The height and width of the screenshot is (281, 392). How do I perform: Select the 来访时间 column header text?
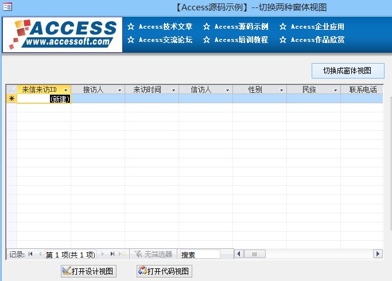pos(147,89)
